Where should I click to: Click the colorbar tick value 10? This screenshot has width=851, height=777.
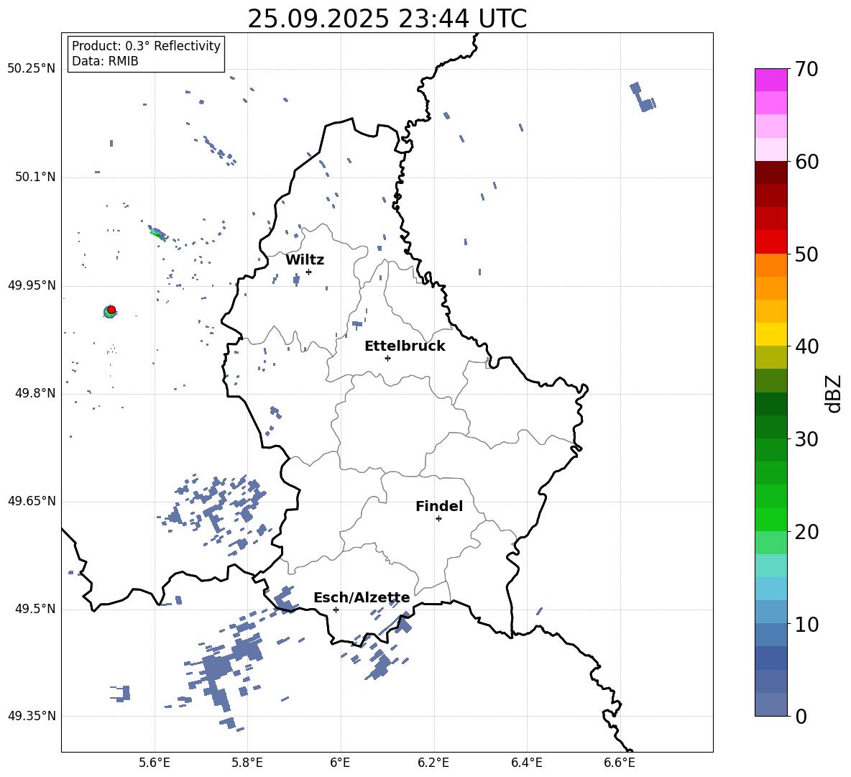807,624
